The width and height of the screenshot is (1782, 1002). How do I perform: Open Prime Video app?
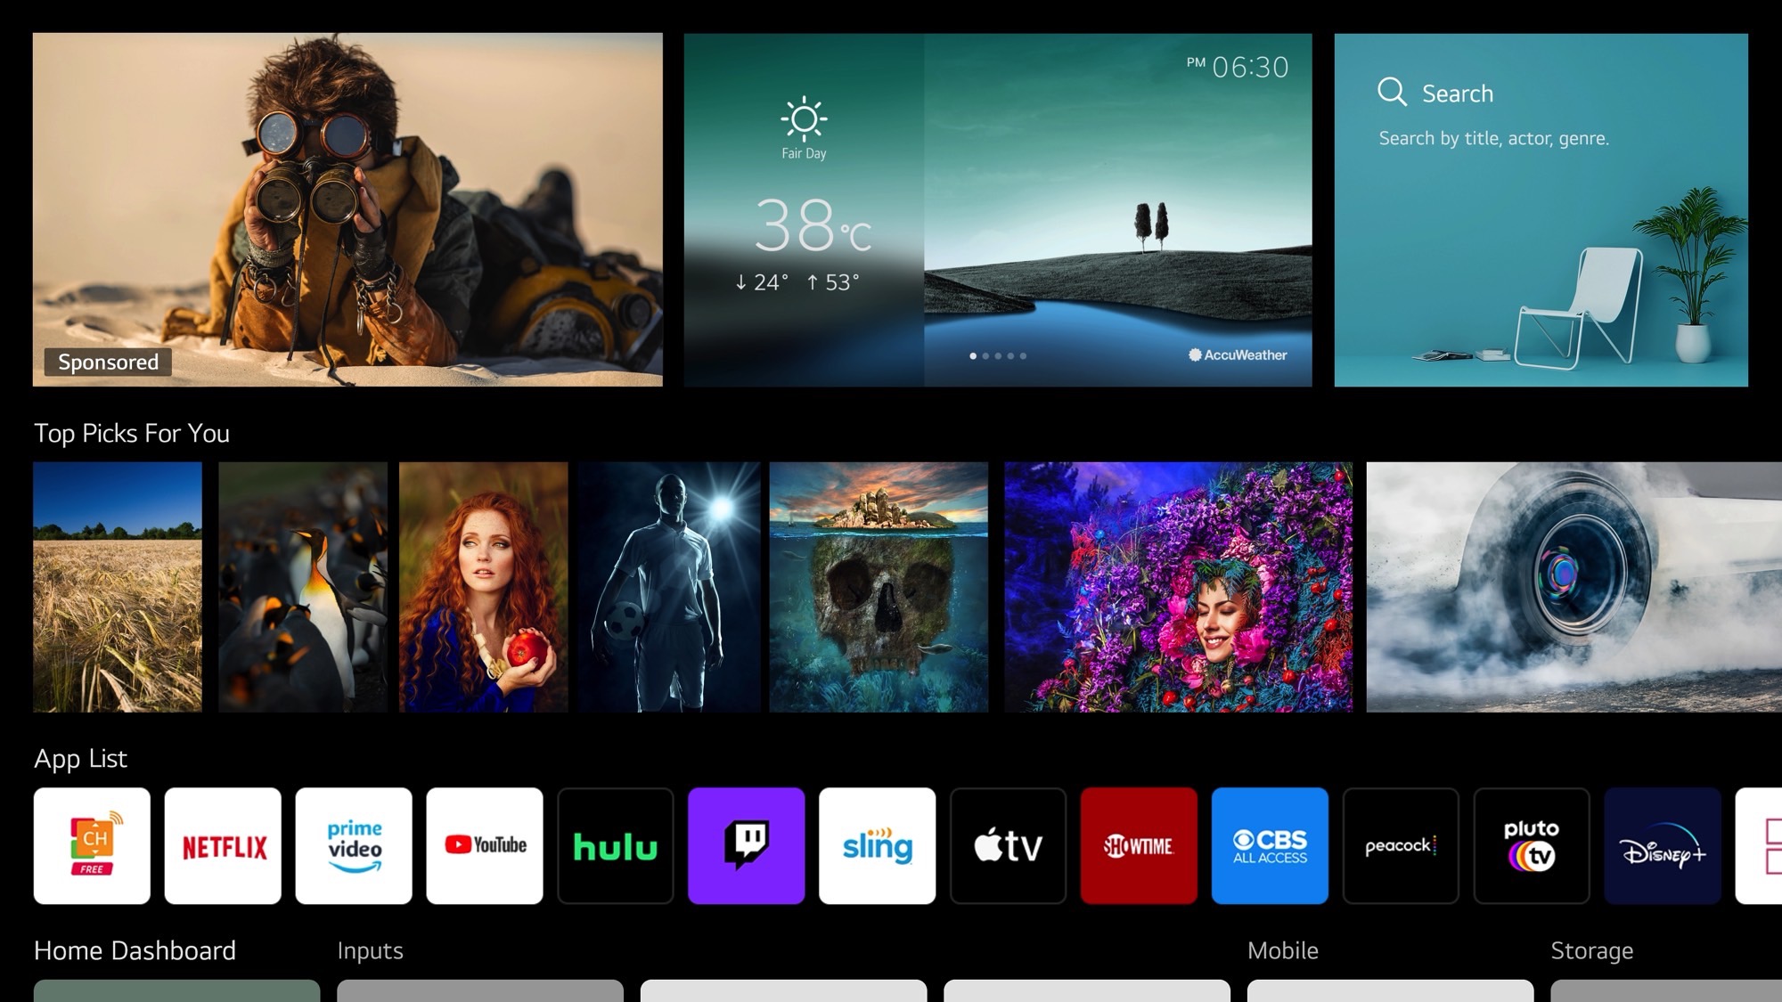click(x=354, y=845)
